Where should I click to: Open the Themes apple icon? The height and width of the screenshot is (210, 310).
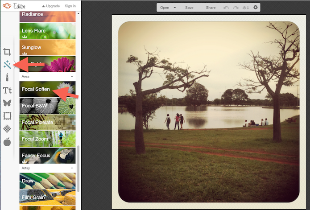point(7,142)
